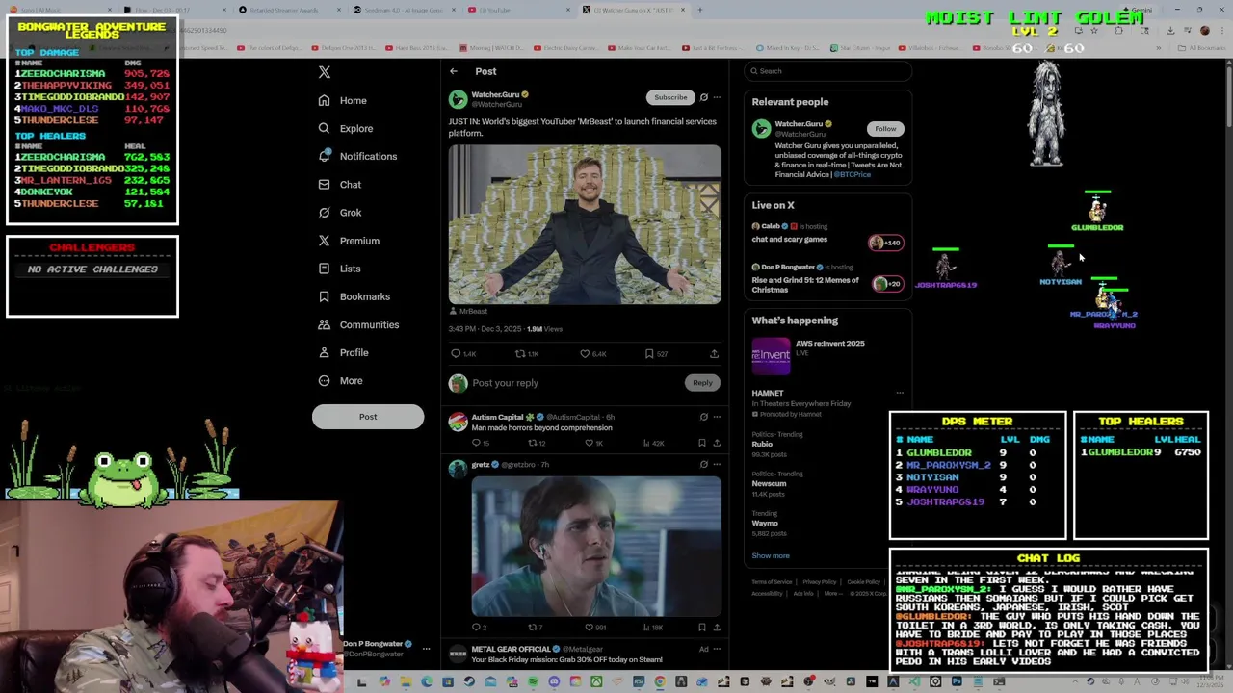Click the Reply button
1233x693 pixels.
[x=702, y=383]
